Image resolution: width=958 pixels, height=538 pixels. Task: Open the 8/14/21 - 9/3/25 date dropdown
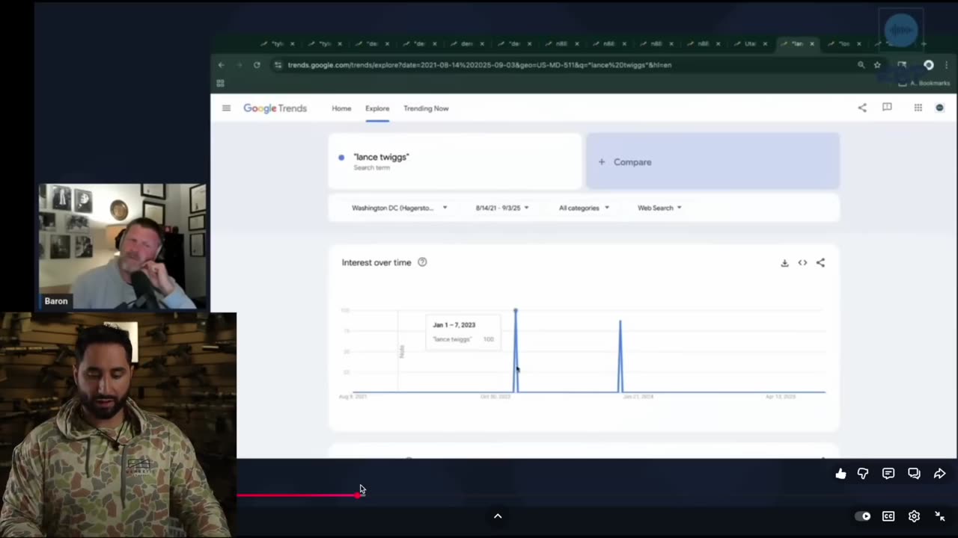[502, 208]
